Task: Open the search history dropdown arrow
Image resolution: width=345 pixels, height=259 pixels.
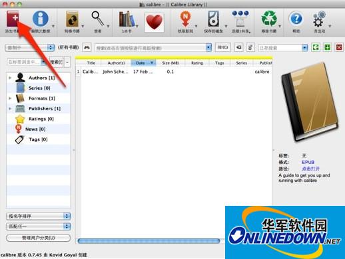Action: [x=208, y=48]
